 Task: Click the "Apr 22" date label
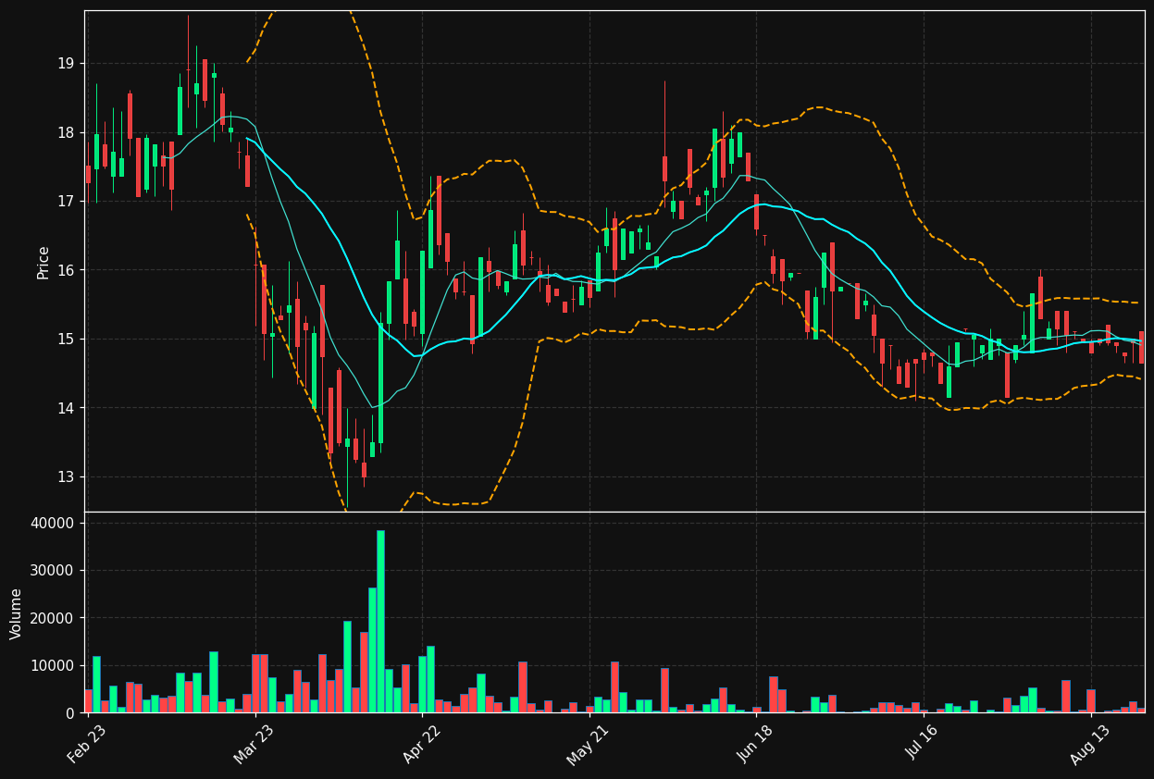420,743
